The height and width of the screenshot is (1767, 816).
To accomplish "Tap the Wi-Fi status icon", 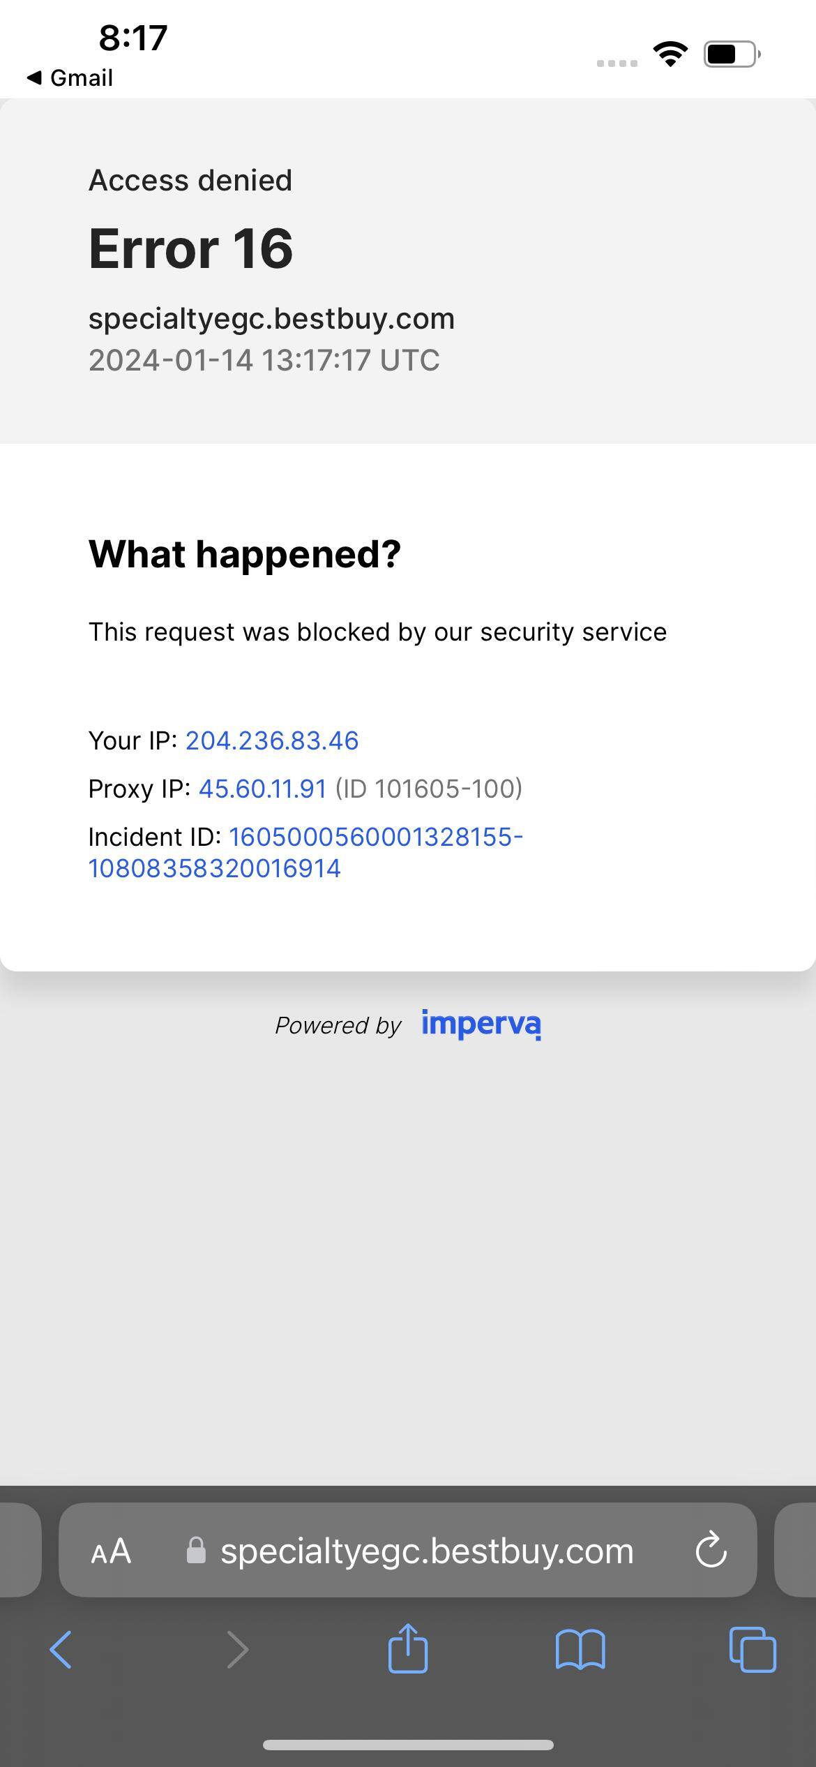I will (x=670, y=54).
